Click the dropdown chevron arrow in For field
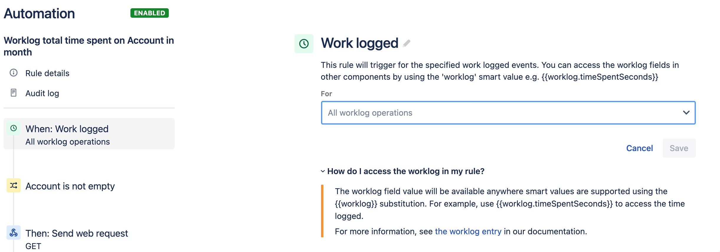The width and height of the screenshot is (720, 252). pyautogui.click(x=686, y=113)
